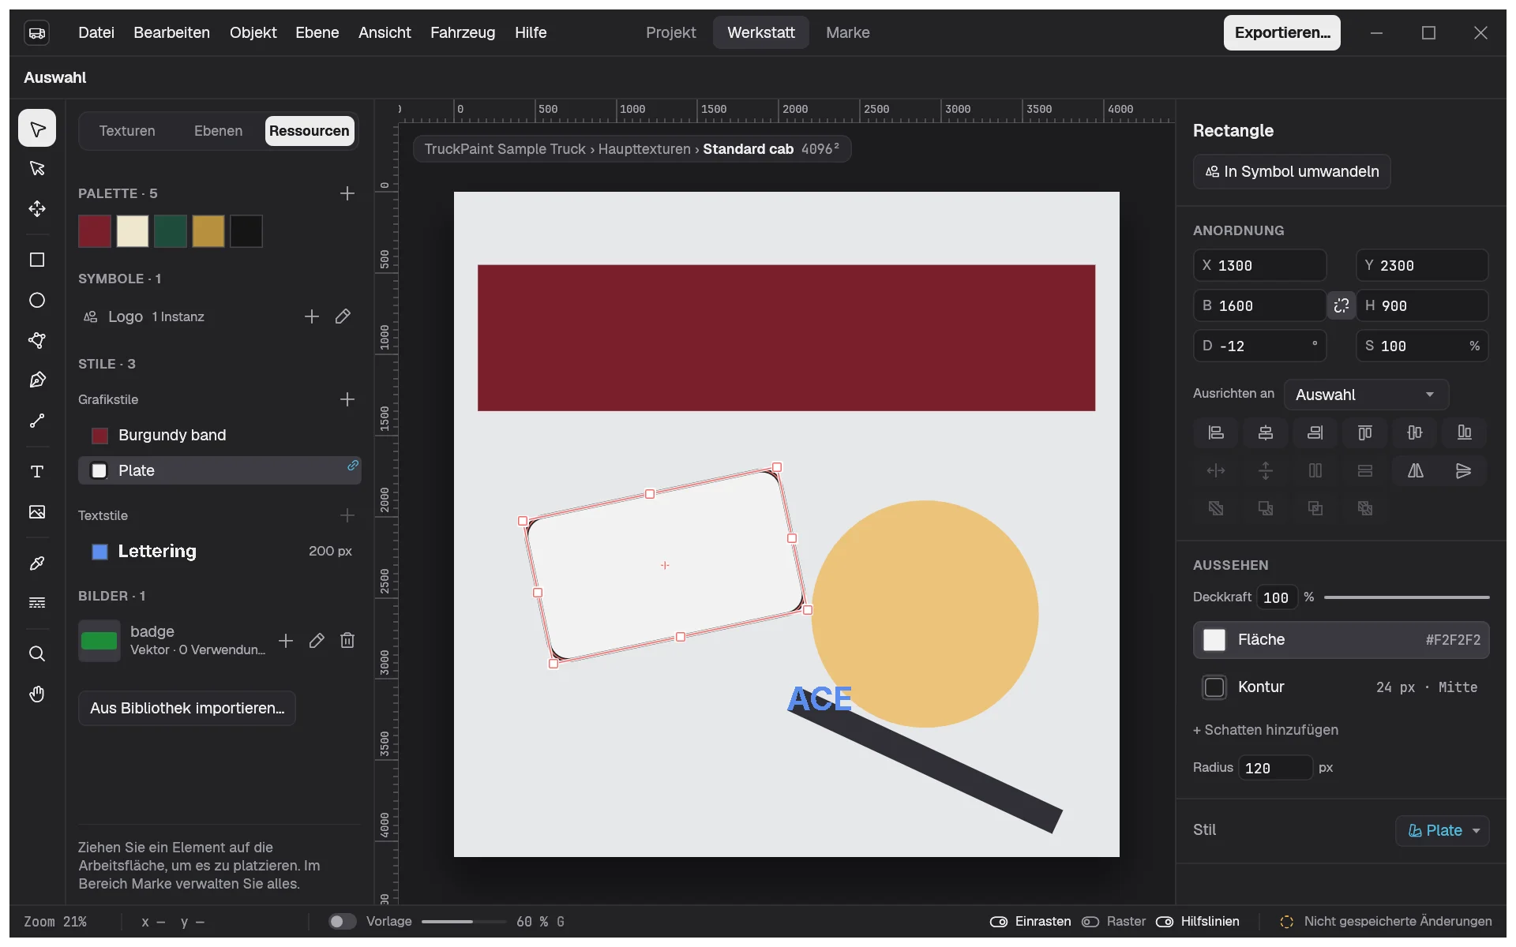The image size is (1516, 947).
Task: Select the Burgundy band style
Action: coord(220,435)
